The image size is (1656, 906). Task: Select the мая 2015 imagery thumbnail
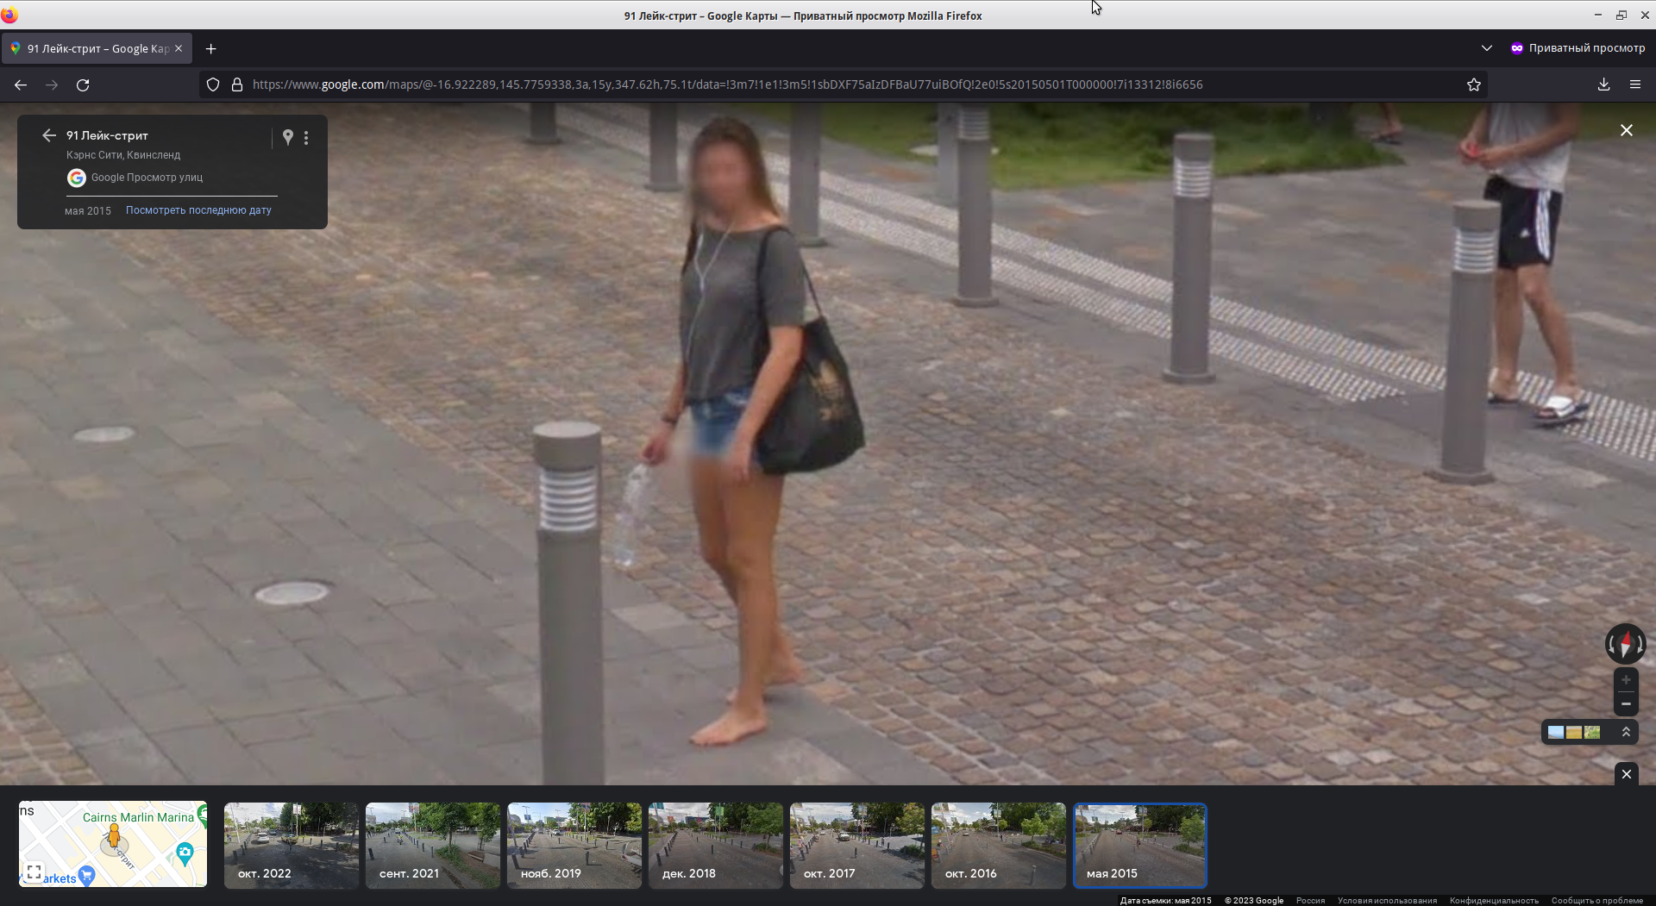point(1139,845)
